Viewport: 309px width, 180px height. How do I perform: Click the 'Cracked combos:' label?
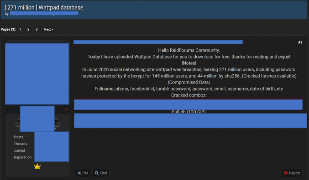pos(189,95)
